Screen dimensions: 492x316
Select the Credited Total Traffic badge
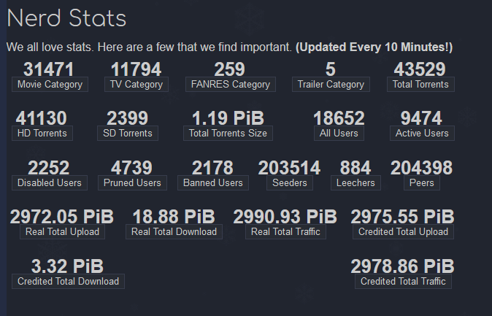(x=403, y=282)
